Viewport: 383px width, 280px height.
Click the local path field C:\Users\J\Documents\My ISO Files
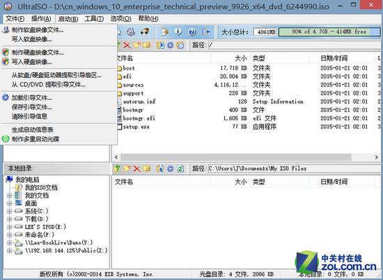(294, 169)
